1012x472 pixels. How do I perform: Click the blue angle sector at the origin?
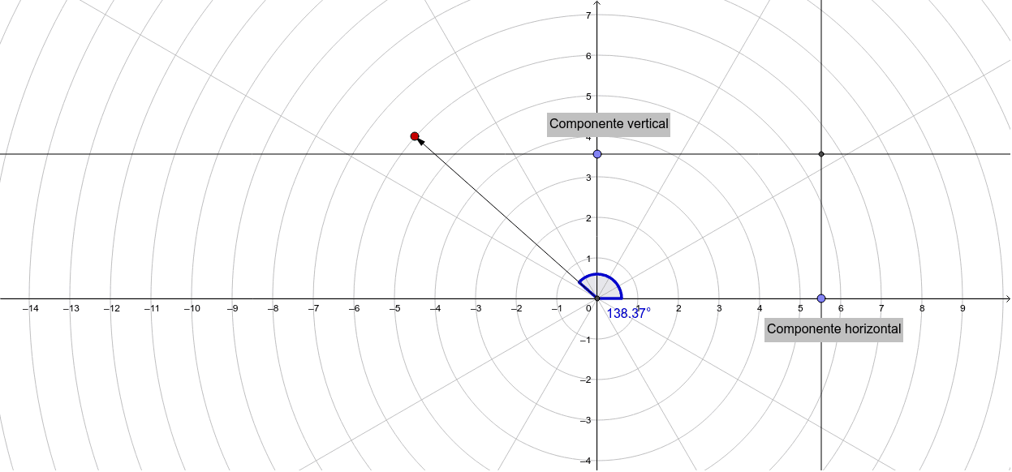pyautogui.click(x=601, y=286)
